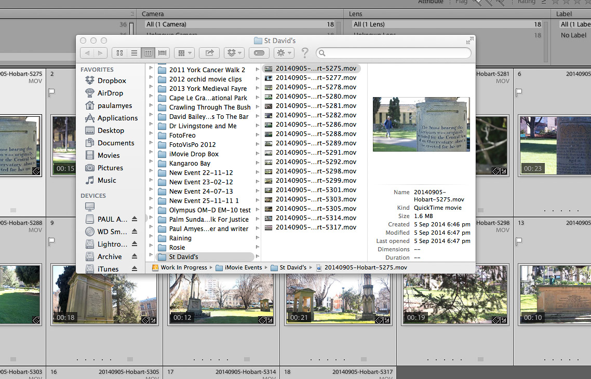Viewport: 591px width, 379px height.
Task: Toggle the flag on grid thumbnail 13
Action: point(518,241)
